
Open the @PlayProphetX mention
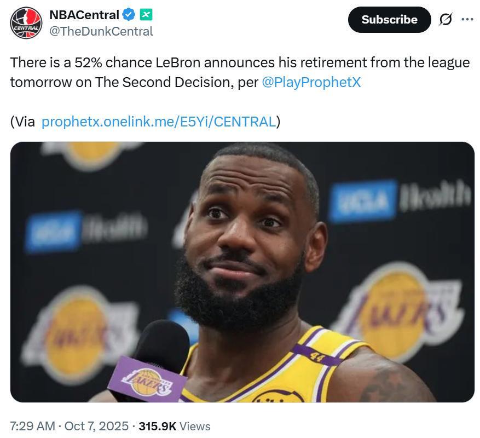[311, 82]
